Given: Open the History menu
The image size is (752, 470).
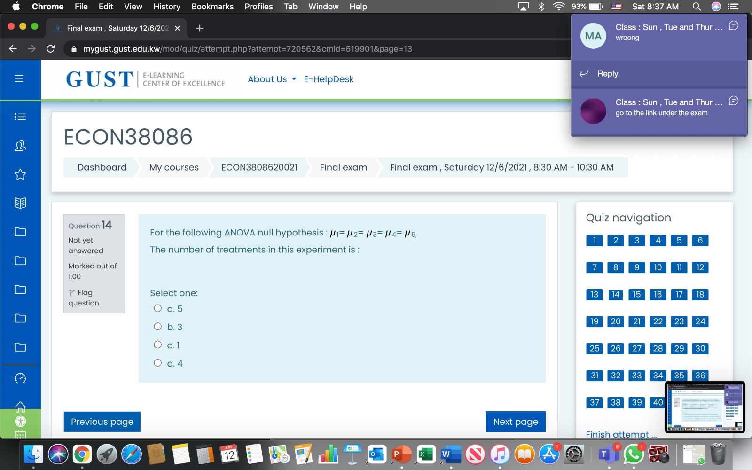Looking at the screenshot, I should click(167, 7).
